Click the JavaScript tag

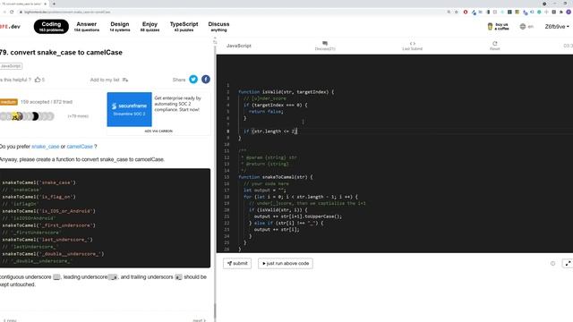[11, 66]
